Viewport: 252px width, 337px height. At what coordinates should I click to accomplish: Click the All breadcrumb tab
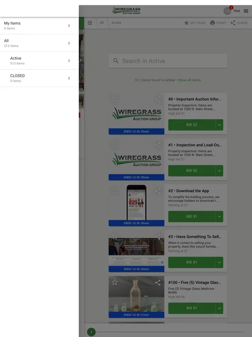tap(101, 22)
